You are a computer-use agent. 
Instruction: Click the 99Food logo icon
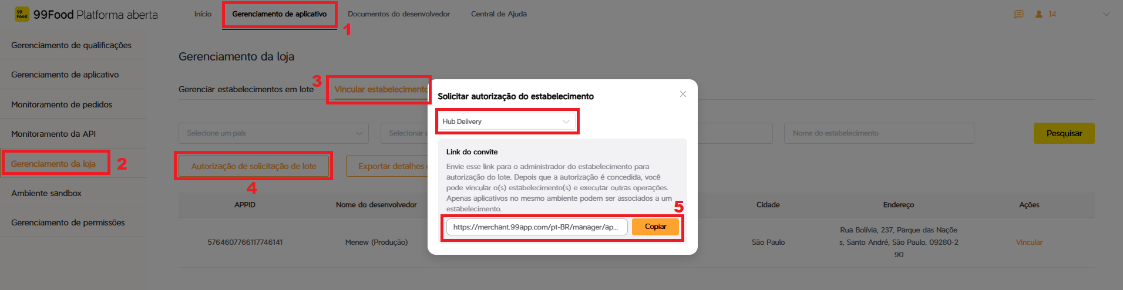coord(22,14)
